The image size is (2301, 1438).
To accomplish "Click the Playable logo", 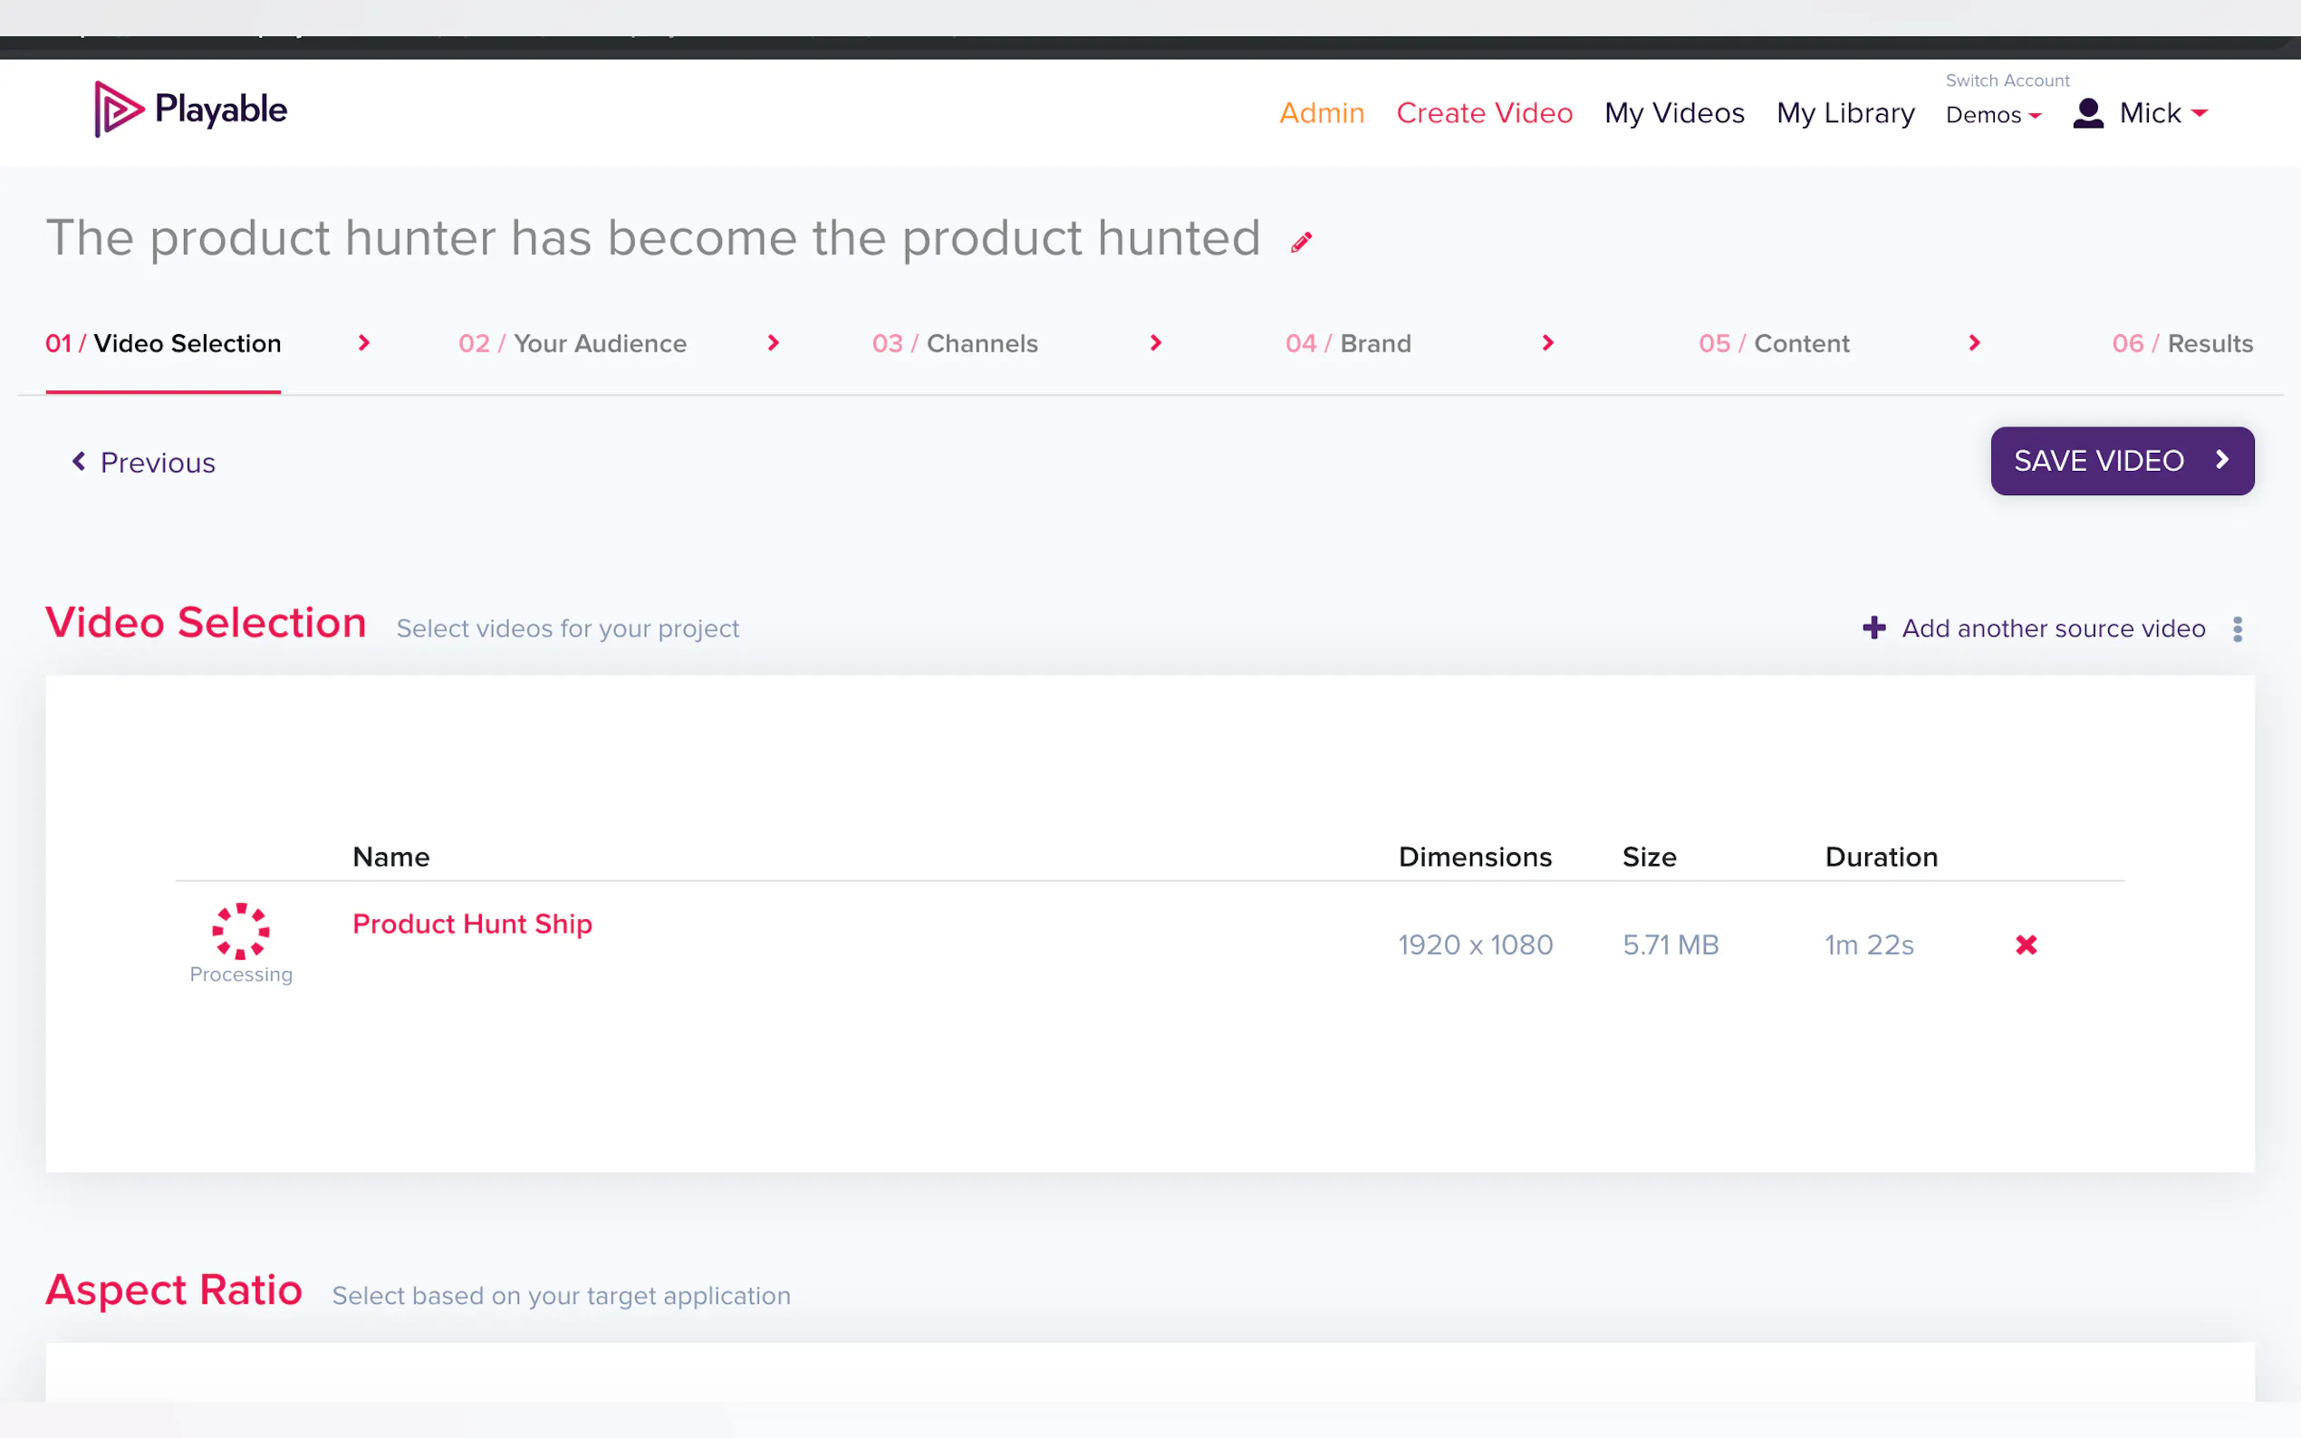I will tap(190, 110).
